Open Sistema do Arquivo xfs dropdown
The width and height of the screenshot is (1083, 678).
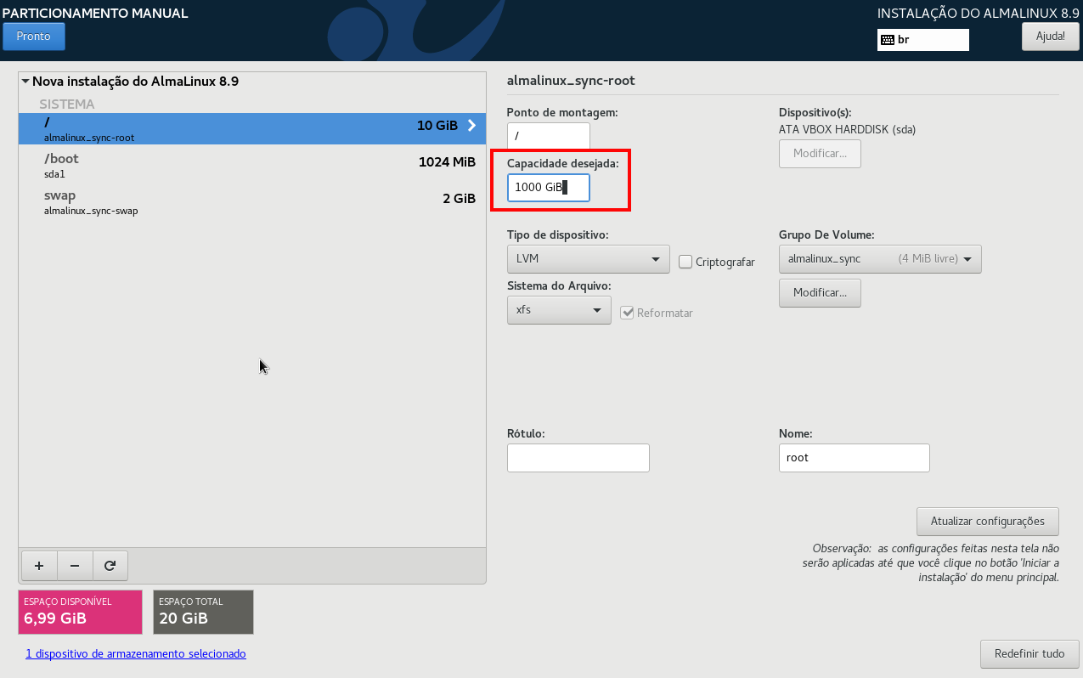click(x=559, y=310)
